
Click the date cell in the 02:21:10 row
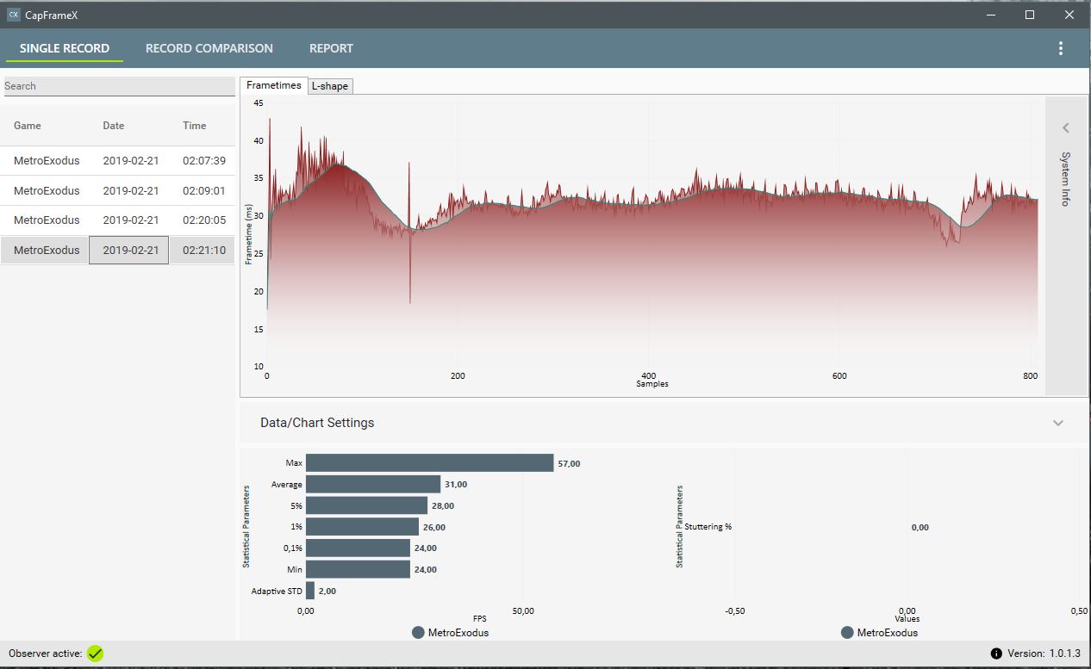129,251
